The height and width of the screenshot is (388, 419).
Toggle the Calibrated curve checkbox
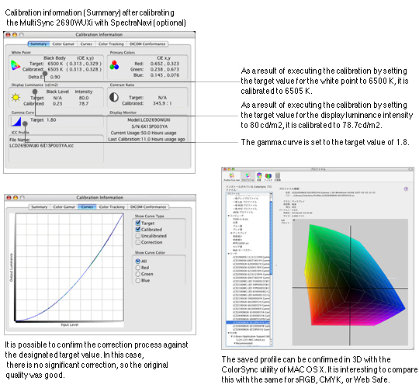pos(138,229)
